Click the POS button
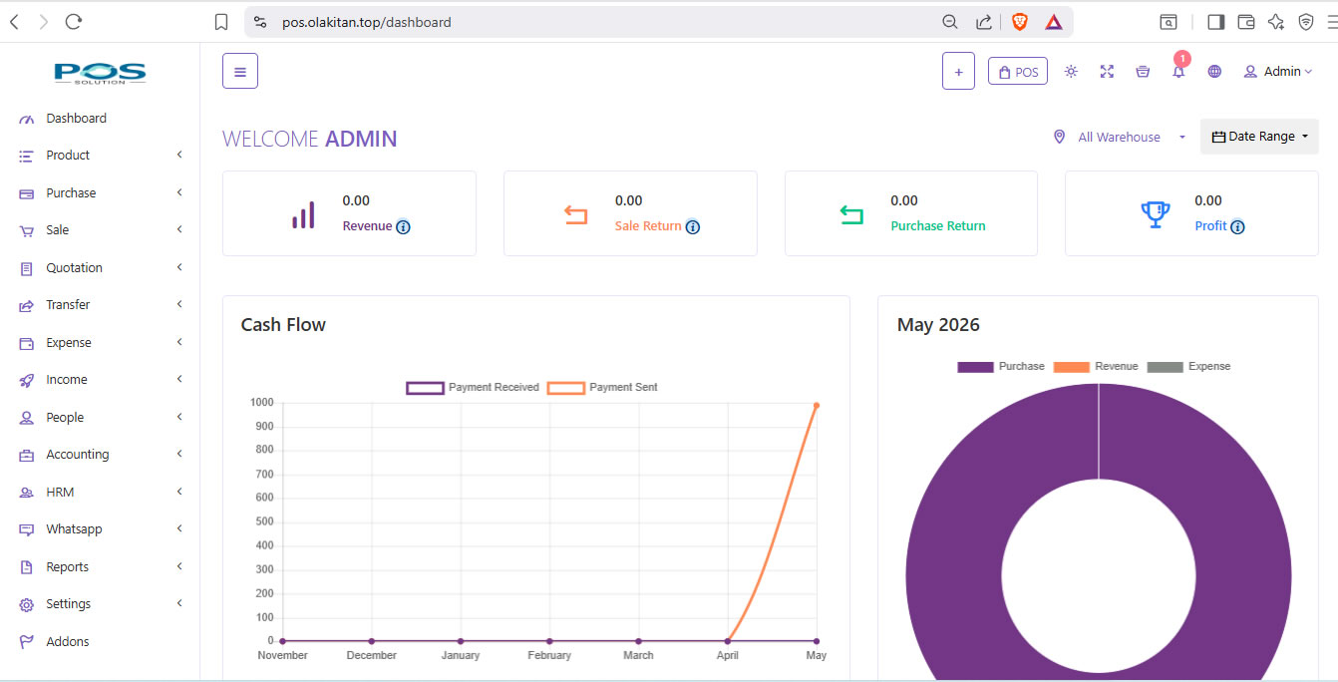The height and width of the screenshot is (682, 1338). click(x=1018, y=72)
